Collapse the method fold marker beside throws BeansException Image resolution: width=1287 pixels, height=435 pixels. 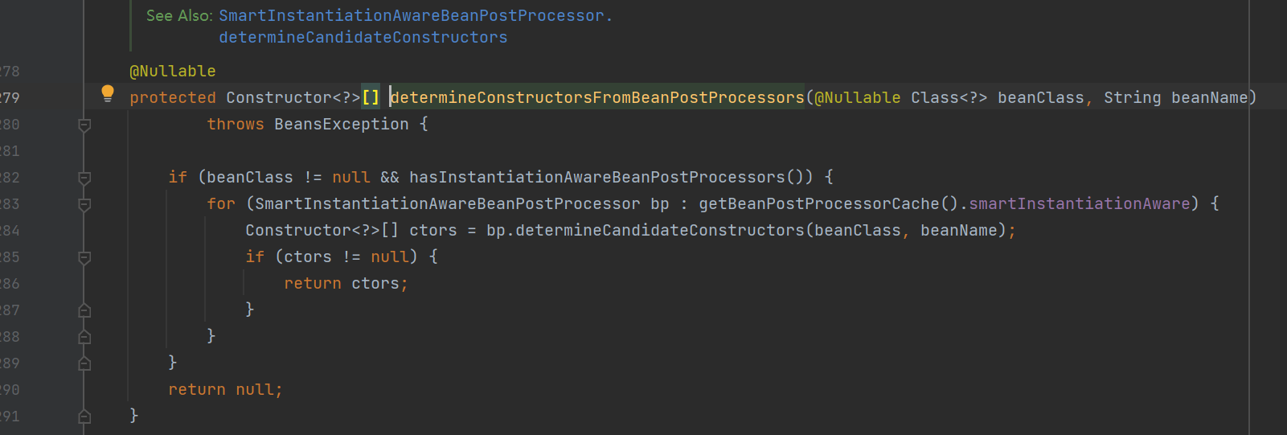84,125
